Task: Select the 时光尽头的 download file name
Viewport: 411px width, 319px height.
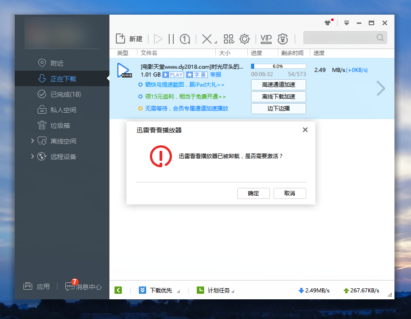Action: pos(192,67)
